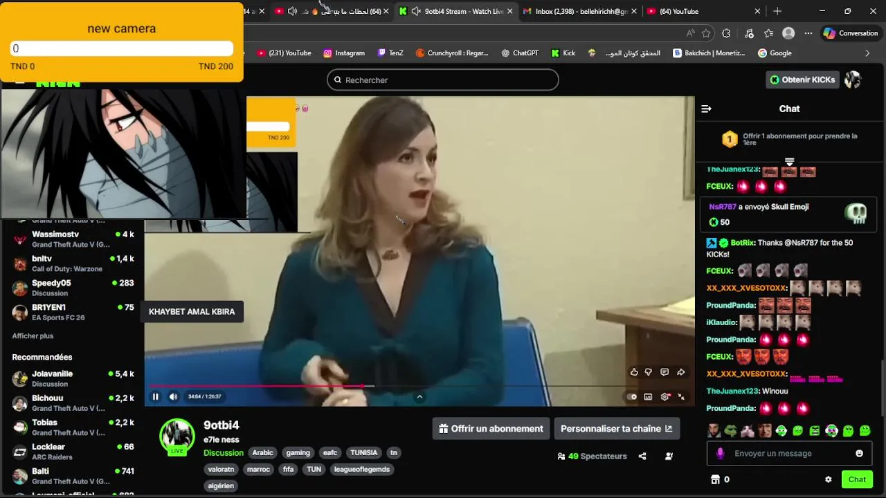This screenshot has height=498, width=886.
Task: Open Speedy05 channel in sidebar
Action: point(72,288)
